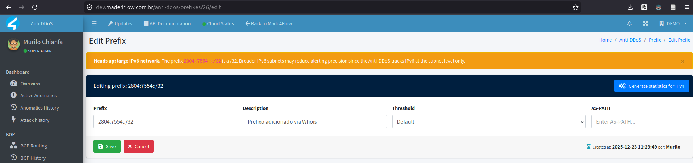
Task: Open the Overview dashboard item
Action: (25, 83)
